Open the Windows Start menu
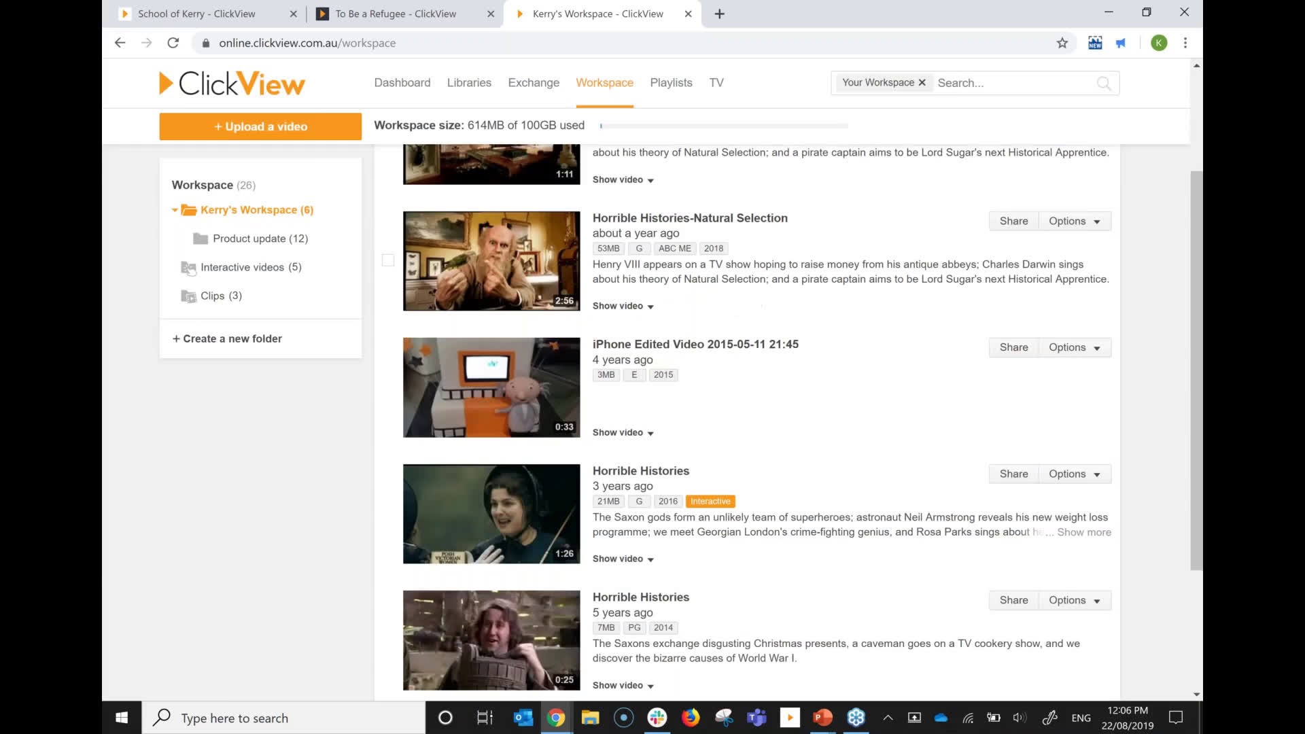This screenshot has width=1305, height=734. point(122,718)
